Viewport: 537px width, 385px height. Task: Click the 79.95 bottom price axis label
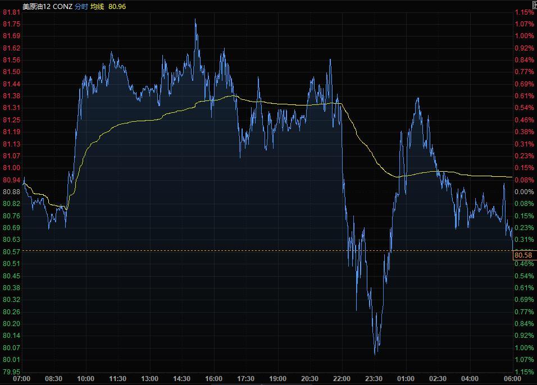[x=11, y=372]
